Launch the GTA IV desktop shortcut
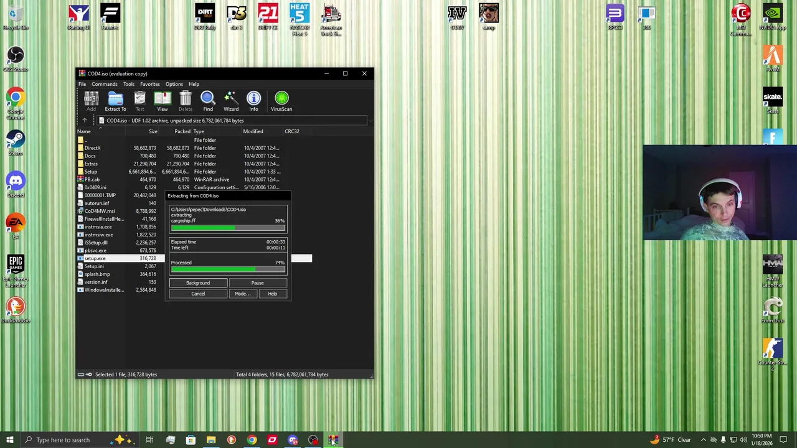Screen dimensions: 797x448 pyautogui.click(x=457, y=17)
